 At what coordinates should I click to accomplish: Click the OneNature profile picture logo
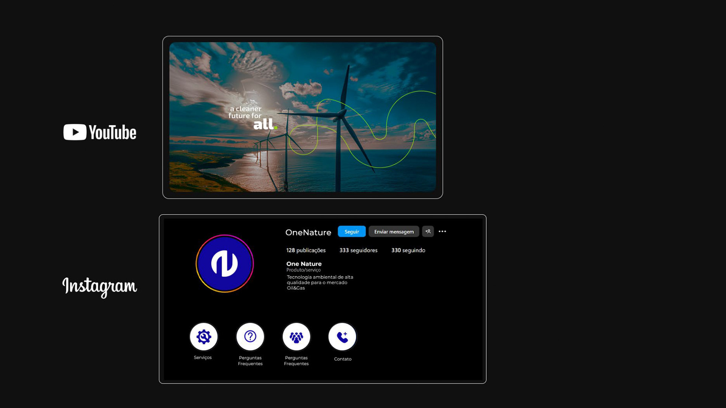pos(225,264)
